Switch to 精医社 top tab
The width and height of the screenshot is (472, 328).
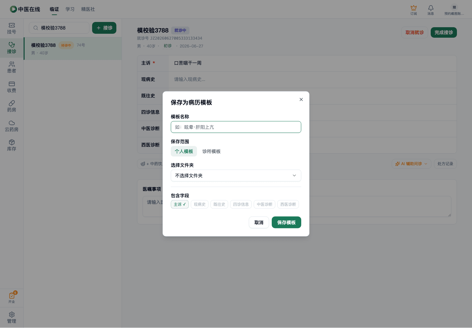[88, 9]
